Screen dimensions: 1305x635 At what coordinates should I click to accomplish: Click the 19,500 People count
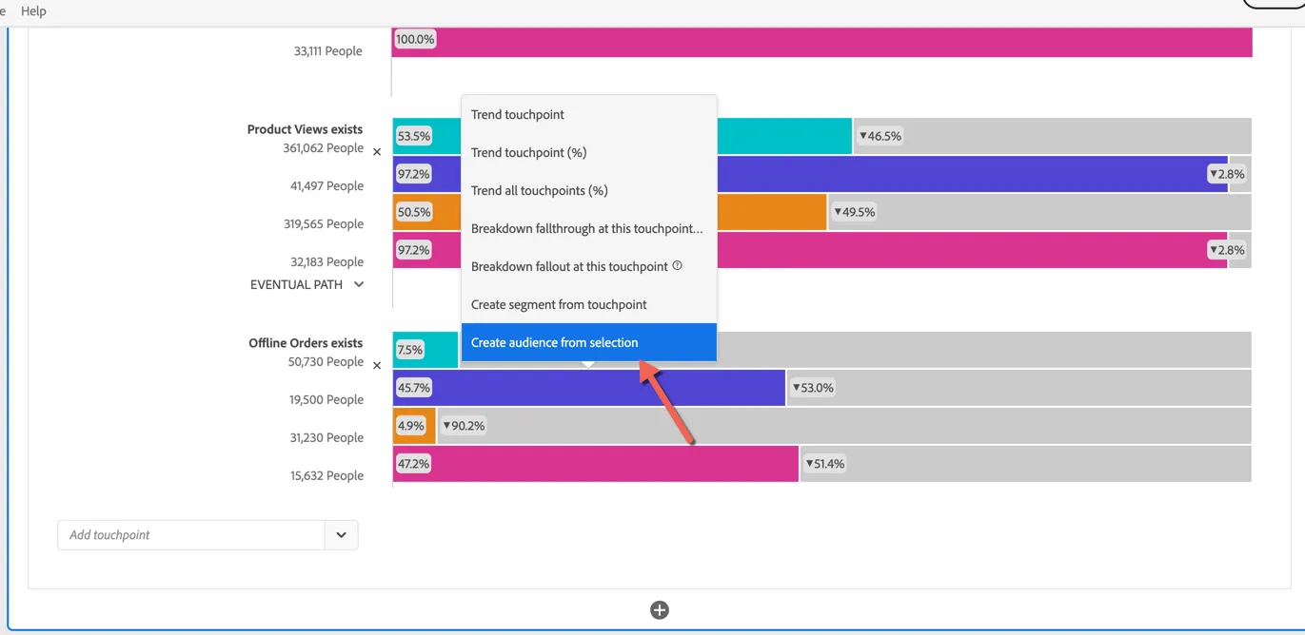[x=326, y=400]
